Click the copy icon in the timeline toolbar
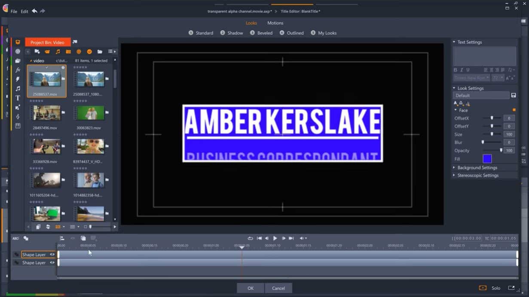The width and height of the screenshot is (529, 297). 83,238
